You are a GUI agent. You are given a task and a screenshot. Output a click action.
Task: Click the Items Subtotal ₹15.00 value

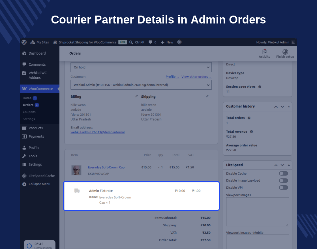pos(205,218)
